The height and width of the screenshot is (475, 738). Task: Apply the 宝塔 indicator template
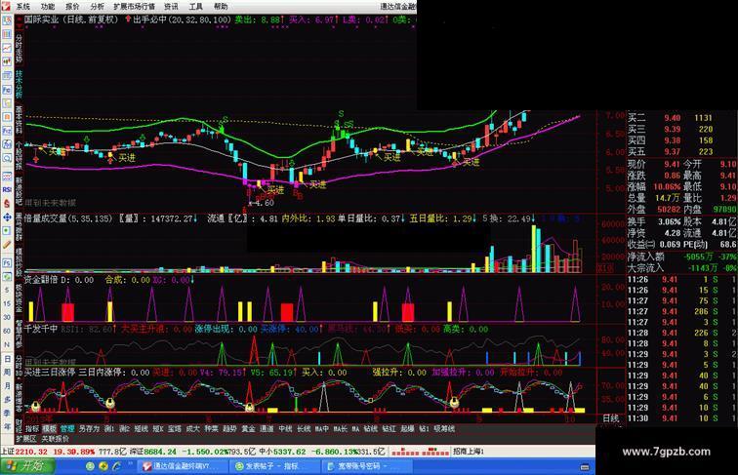tap(174, 428)
